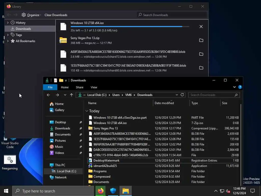The height and width of the screenshot is (196, 261).
Task: Expand the Explorer ribbon chevron
Action: pos(234,87)
